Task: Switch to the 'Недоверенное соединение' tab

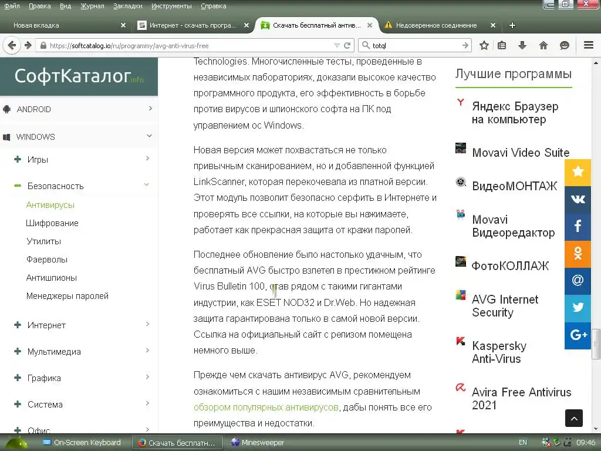Action: [x=436, y=25]
